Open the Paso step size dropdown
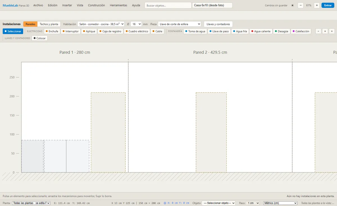The width and height of the screenshot is (337, 206). click(252, 203)
